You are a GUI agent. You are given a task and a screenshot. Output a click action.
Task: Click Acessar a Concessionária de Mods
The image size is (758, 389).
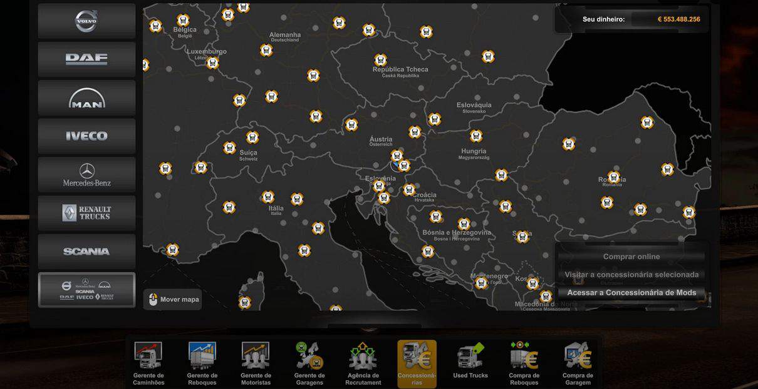pos(631,293)
